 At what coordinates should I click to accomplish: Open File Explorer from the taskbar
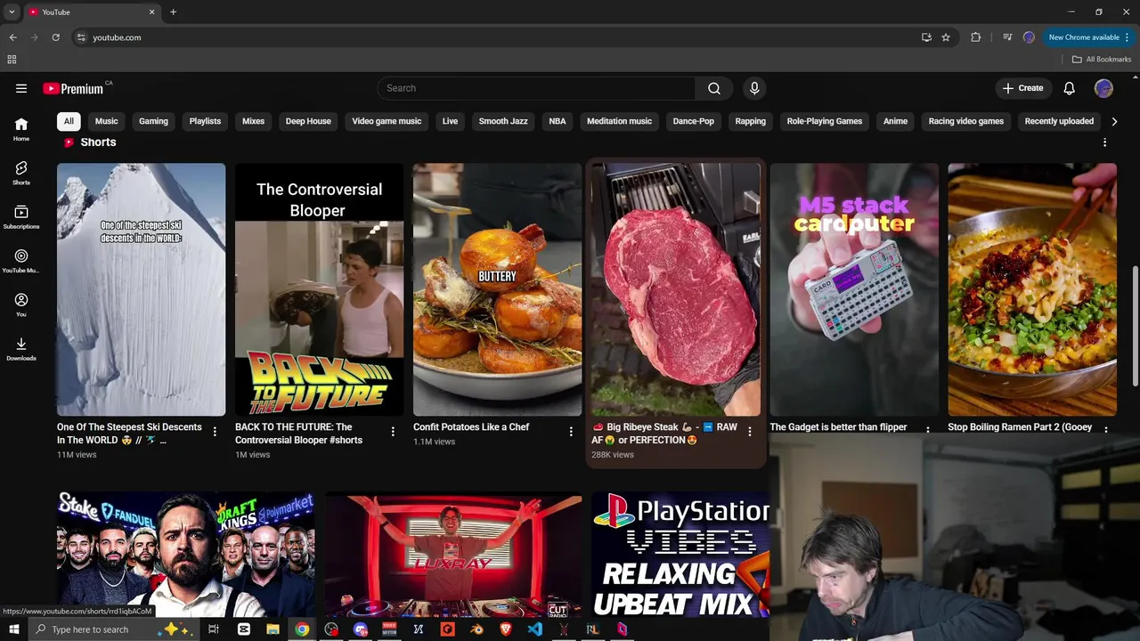tap(273, 629)
